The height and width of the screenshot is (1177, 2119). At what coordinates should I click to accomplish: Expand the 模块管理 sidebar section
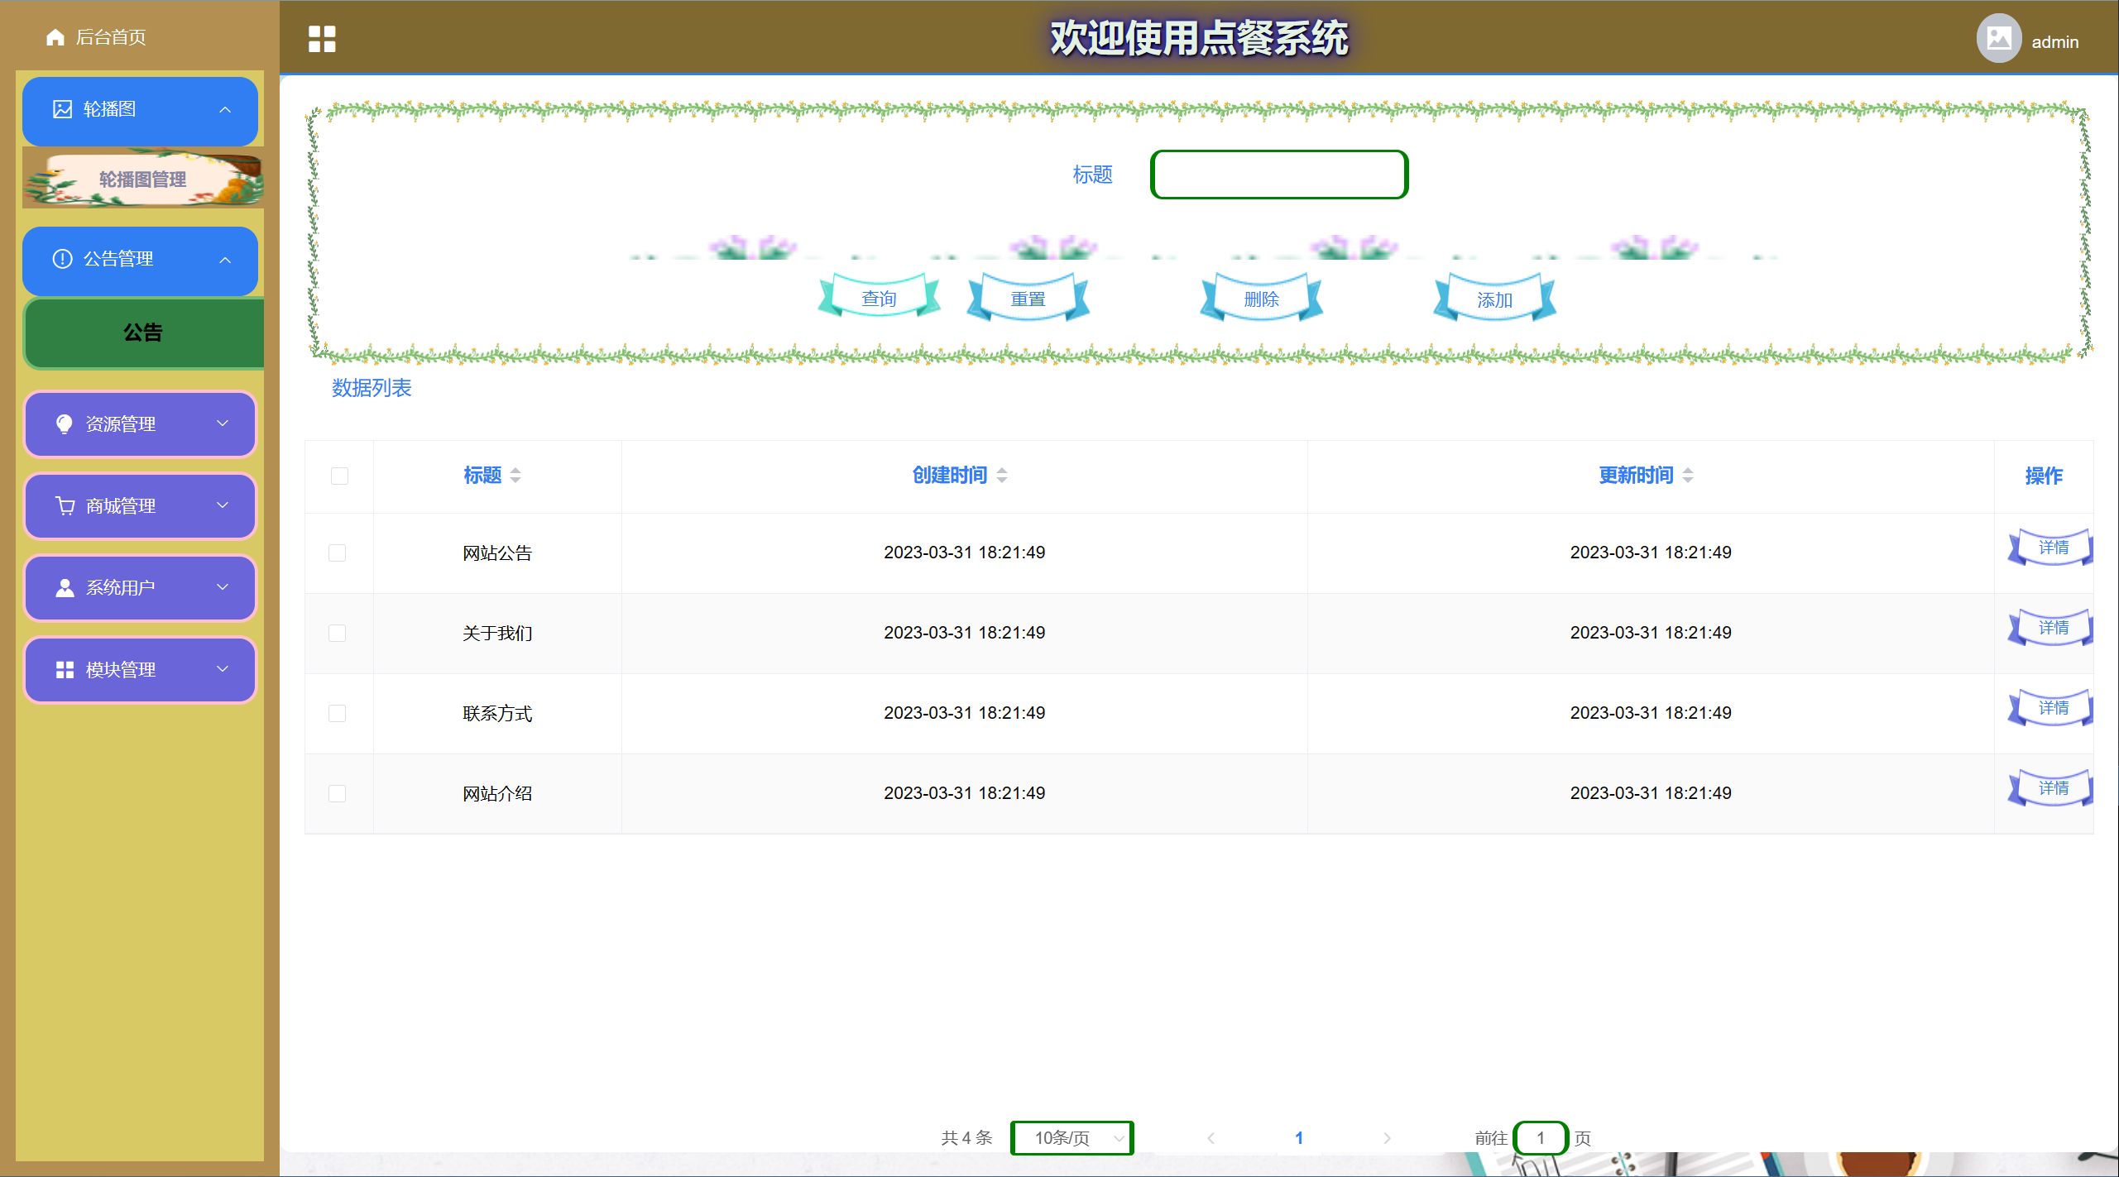[x=141, y=670]
